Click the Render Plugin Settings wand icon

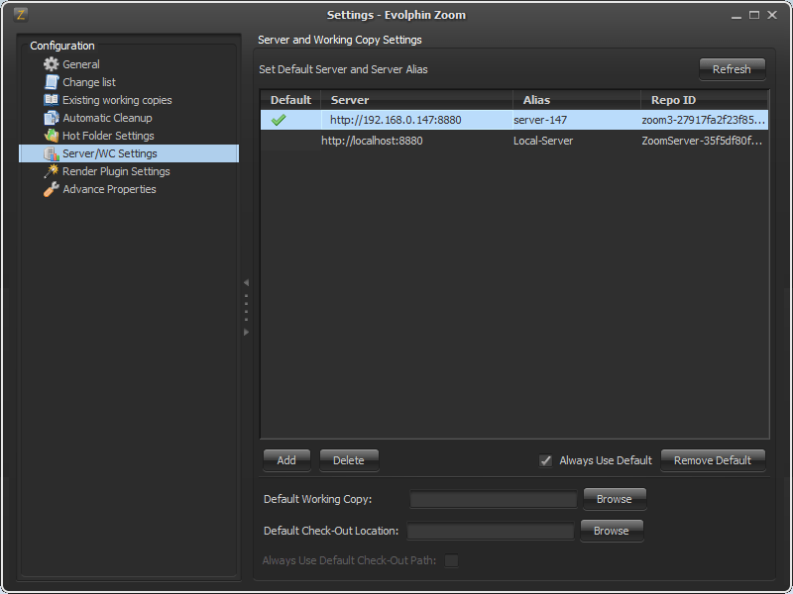pyautogui.click(x=52, y=171)
